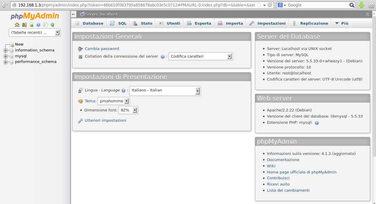This screenshot has width=376, height=204.
Task: Click the browser reload icon in address bar
Action: click(270, 5)
